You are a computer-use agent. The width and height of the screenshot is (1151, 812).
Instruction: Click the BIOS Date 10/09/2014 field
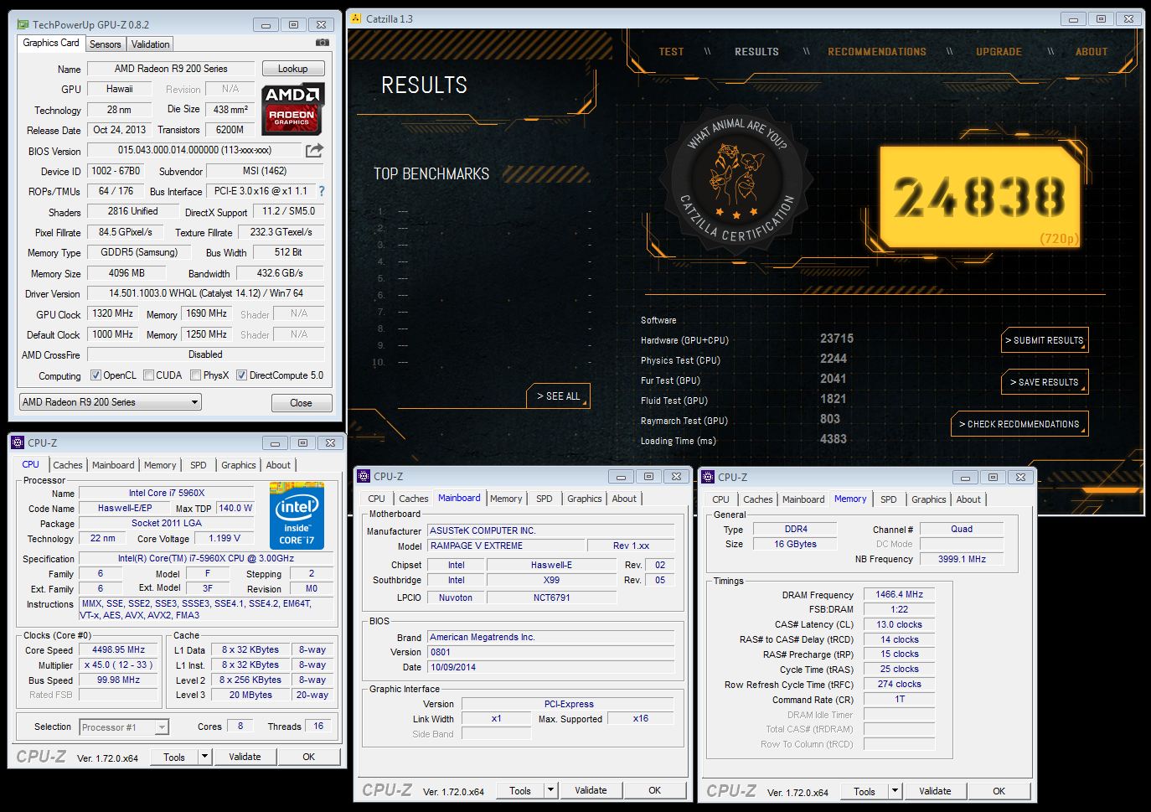pos(550,667)
